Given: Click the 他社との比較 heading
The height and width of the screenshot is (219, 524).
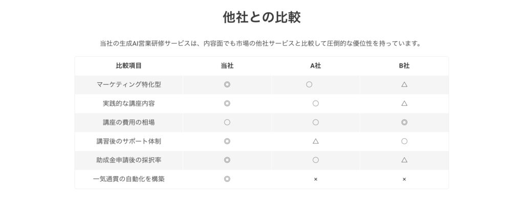Looking at the screenshot, I should [261, 17].
